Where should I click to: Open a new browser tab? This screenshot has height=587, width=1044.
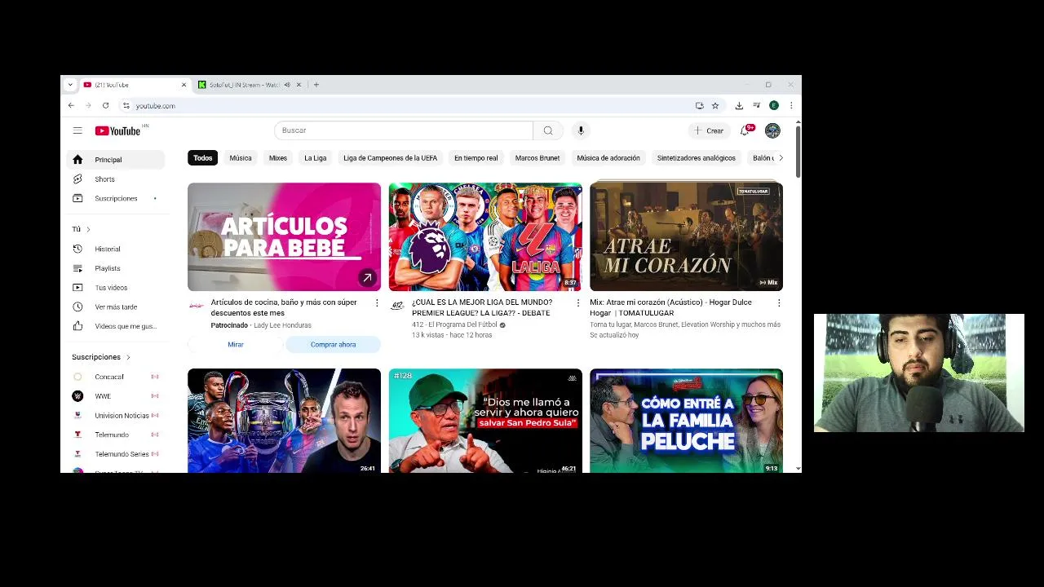(316, 85)
